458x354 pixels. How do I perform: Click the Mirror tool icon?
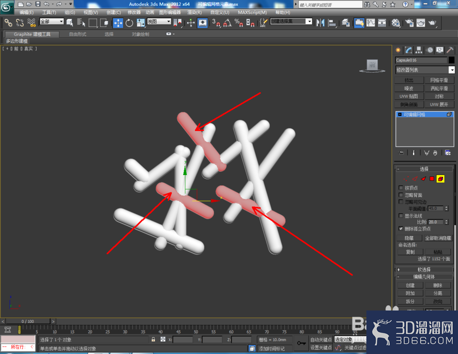point(321,23)
